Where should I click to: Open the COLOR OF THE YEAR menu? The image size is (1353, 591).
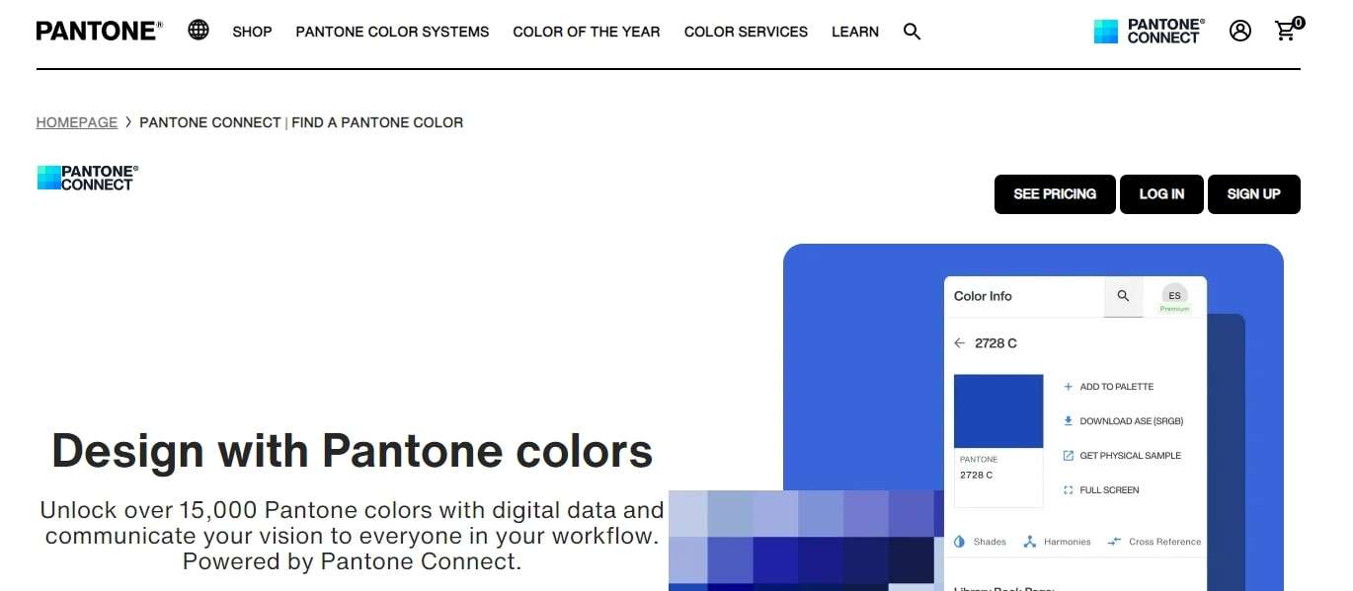pyautogui.click(x=586, y=32)
